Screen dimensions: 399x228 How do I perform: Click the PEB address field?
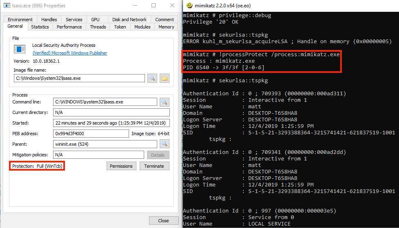click(x=91, y=134)
